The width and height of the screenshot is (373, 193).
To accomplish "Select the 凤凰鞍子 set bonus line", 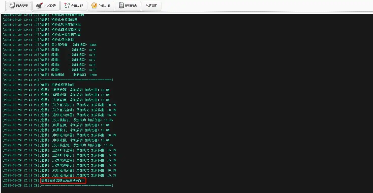I will click(56, 130).
